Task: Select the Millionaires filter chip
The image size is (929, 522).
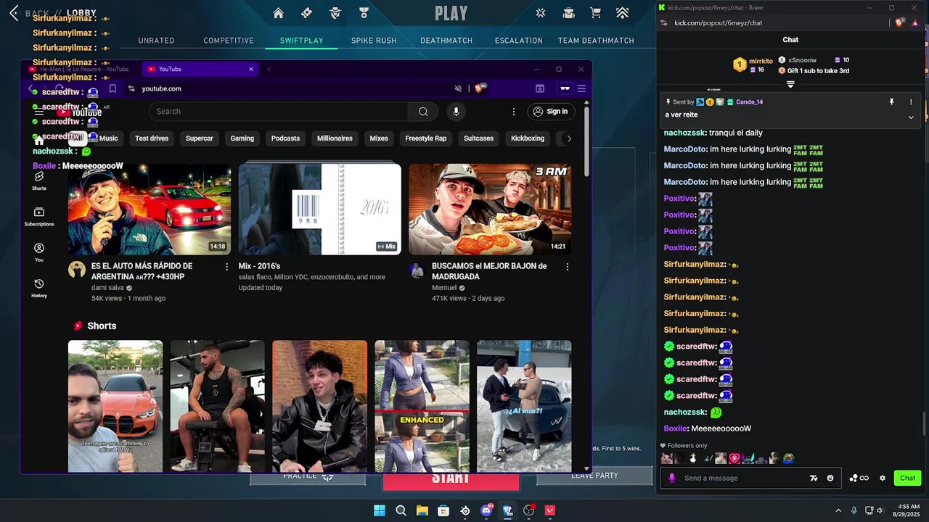Action: point(335,138)
